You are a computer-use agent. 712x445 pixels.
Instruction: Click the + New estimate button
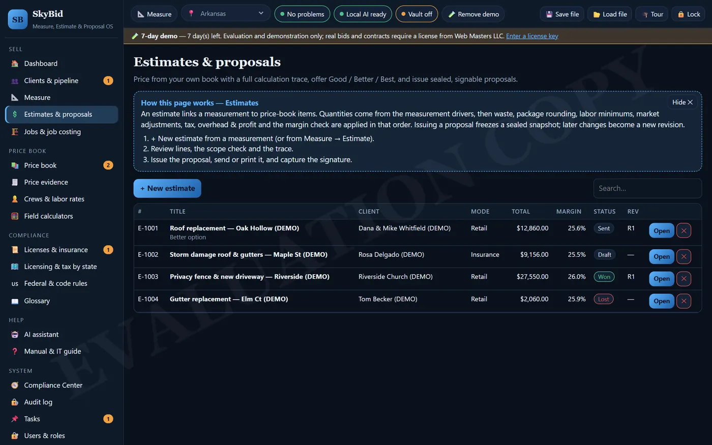coord(167,188)
